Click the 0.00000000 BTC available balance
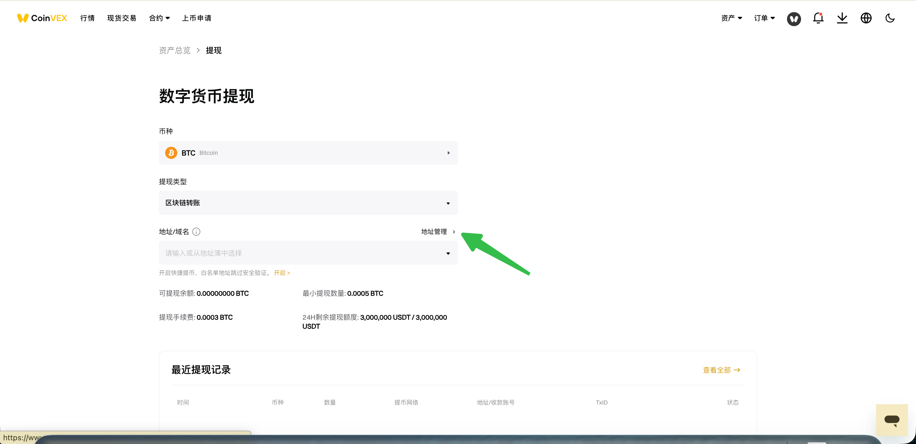 point(222,294)
